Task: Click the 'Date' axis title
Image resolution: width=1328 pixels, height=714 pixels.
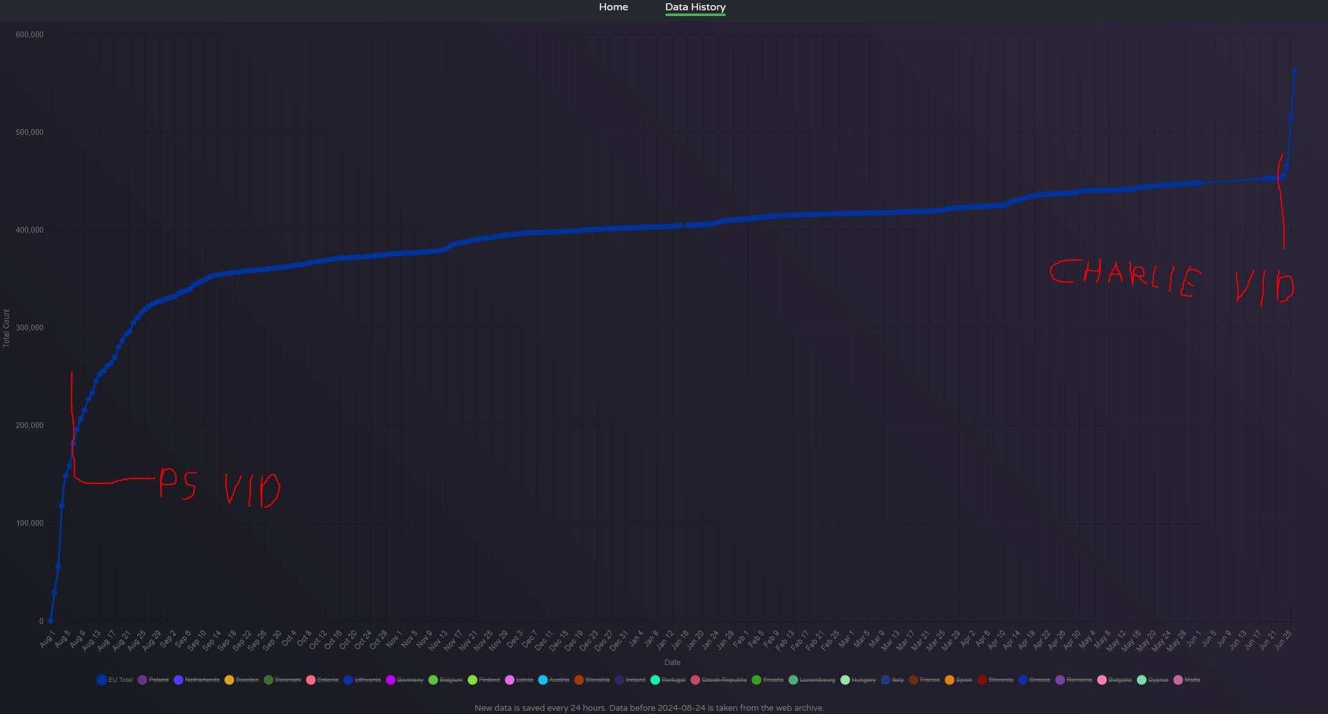Action: click(x=672, y=663)
